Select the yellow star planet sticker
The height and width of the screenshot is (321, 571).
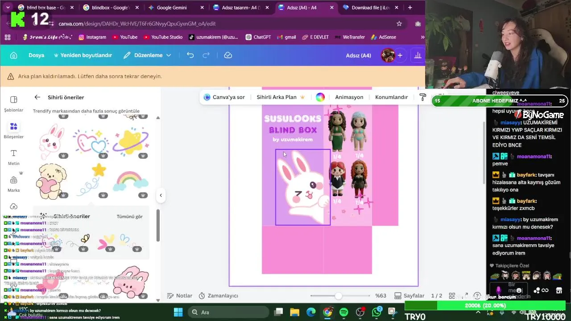[130, 142]
